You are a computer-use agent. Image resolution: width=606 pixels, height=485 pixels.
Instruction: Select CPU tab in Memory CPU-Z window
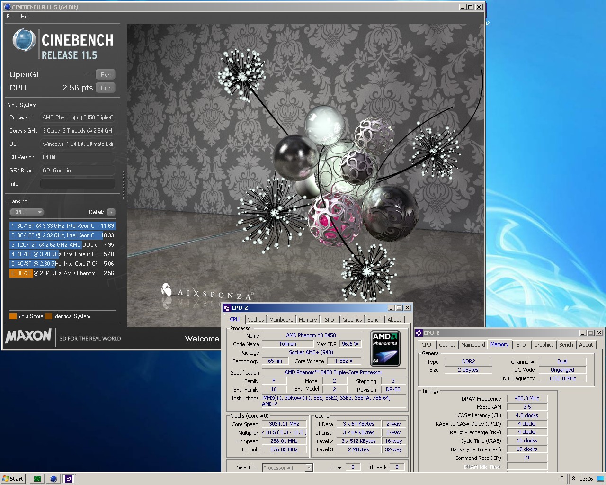(427, 345)
